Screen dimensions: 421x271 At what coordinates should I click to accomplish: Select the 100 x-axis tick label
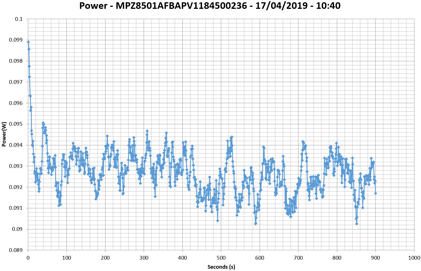point(66,258)
